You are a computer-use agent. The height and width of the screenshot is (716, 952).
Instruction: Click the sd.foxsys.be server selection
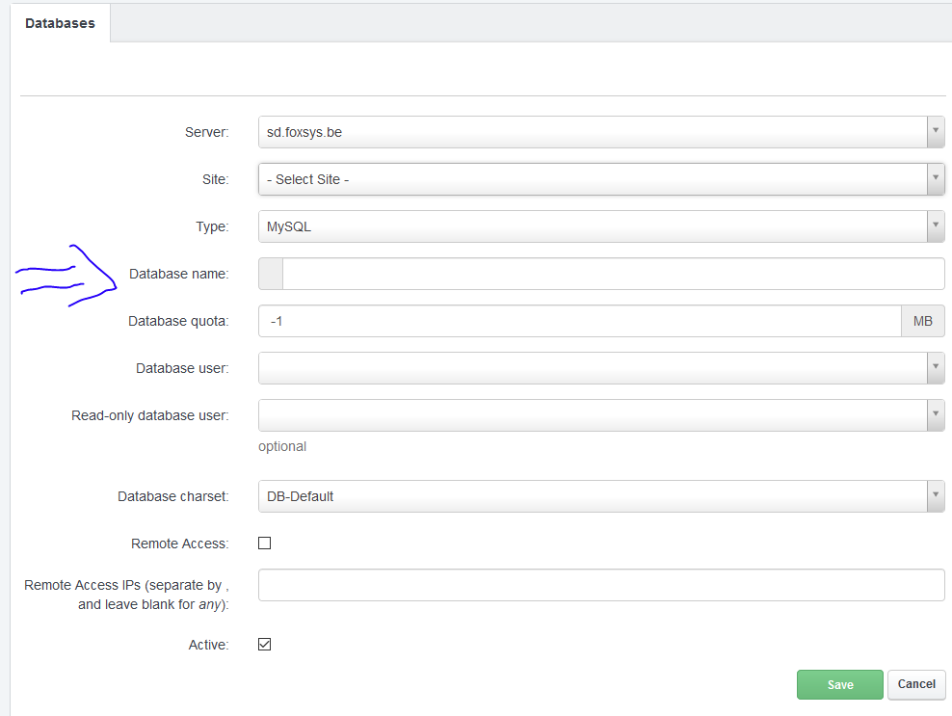592,132
